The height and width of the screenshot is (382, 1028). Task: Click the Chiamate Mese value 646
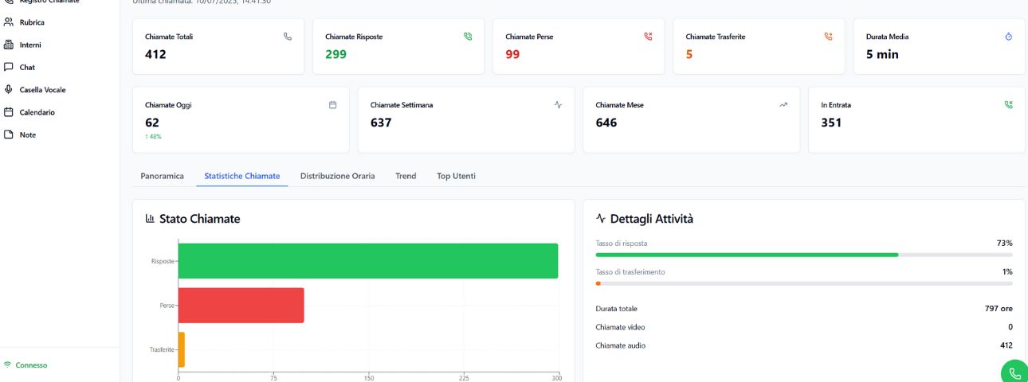[606, 123]
